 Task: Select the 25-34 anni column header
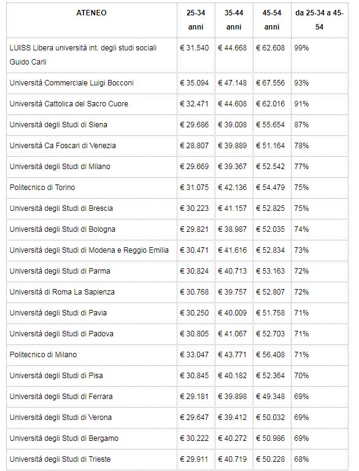point(196,20)
